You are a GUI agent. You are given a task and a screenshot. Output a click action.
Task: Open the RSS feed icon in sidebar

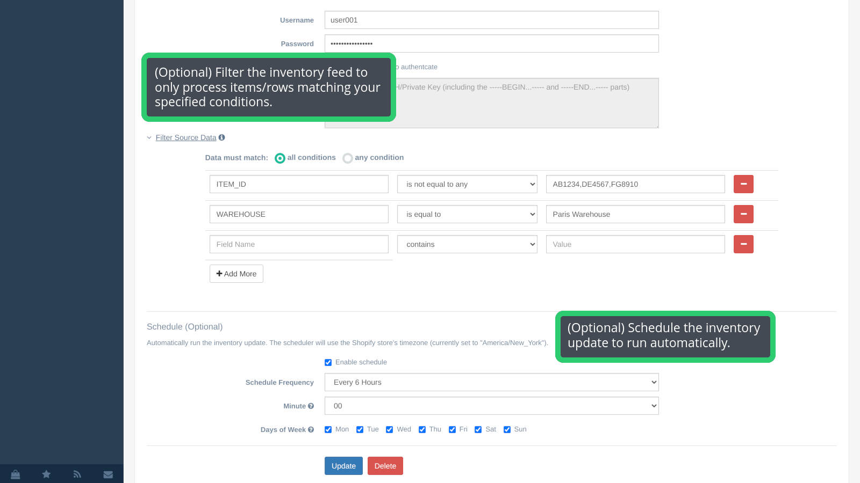tap(77, 474)
